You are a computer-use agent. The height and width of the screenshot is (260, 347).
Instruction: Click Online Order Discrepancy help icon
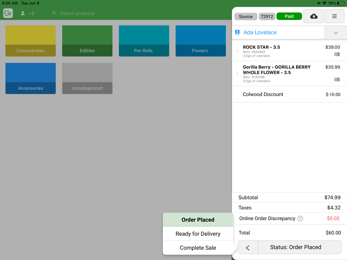point(300,219)
